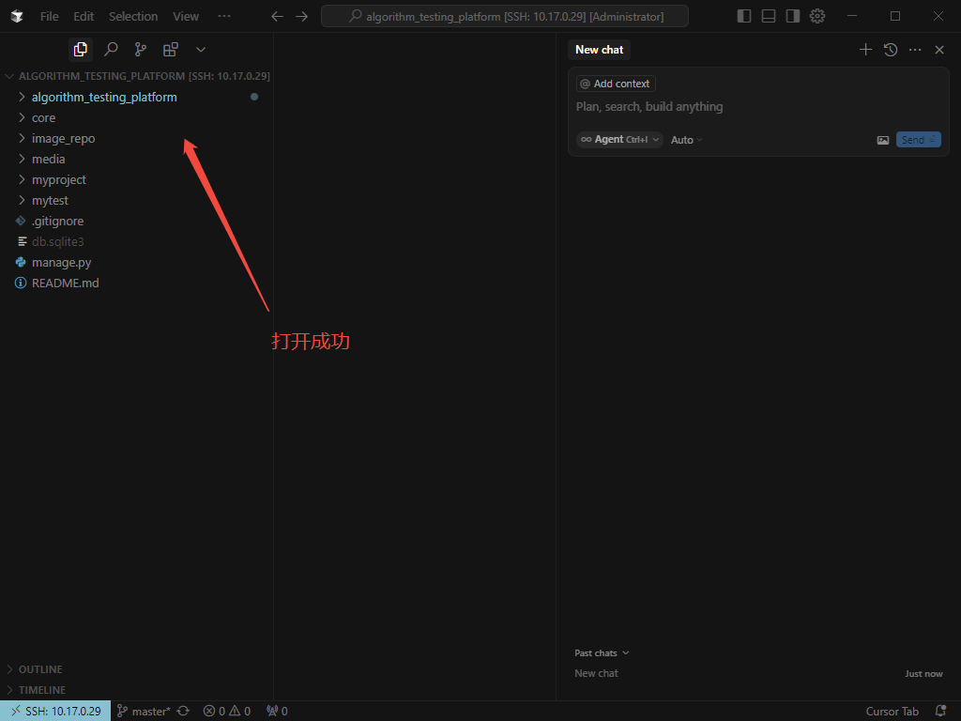Expand the mytest folder

(137, 201)
